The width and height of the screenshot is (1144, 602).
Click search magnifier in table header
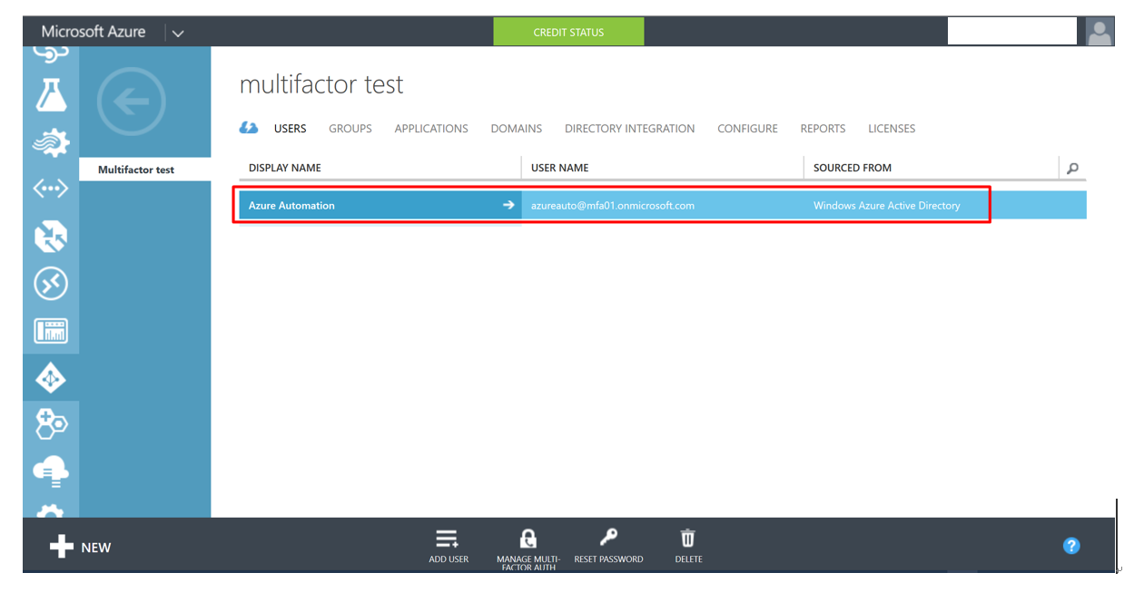(1072, 168)
